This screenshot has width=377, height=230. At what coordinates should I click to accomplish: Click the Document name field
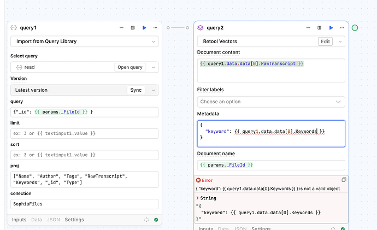coord(271,165)
